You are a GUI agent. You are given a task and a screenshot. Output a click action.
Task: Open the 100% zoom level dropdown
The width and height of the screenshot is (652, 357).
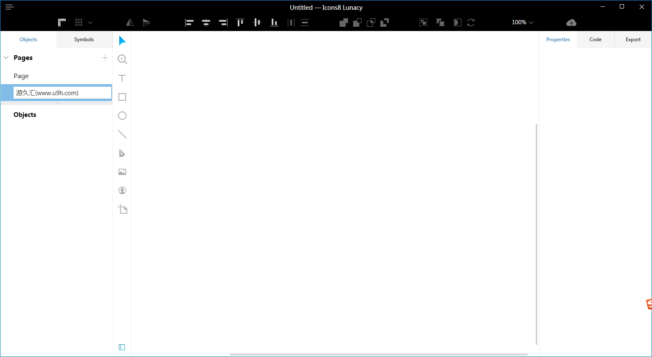coord(523,22)
